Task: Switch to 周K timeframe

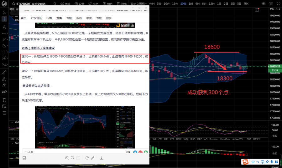Action: [246, 3]
